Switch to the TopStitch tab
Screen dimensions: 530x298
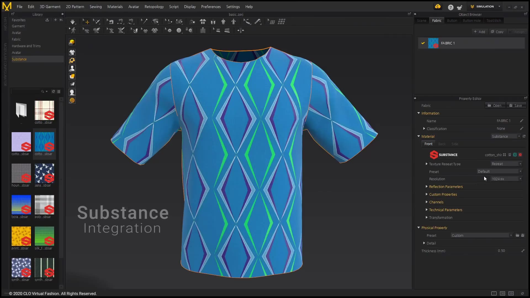pos(494,20)
